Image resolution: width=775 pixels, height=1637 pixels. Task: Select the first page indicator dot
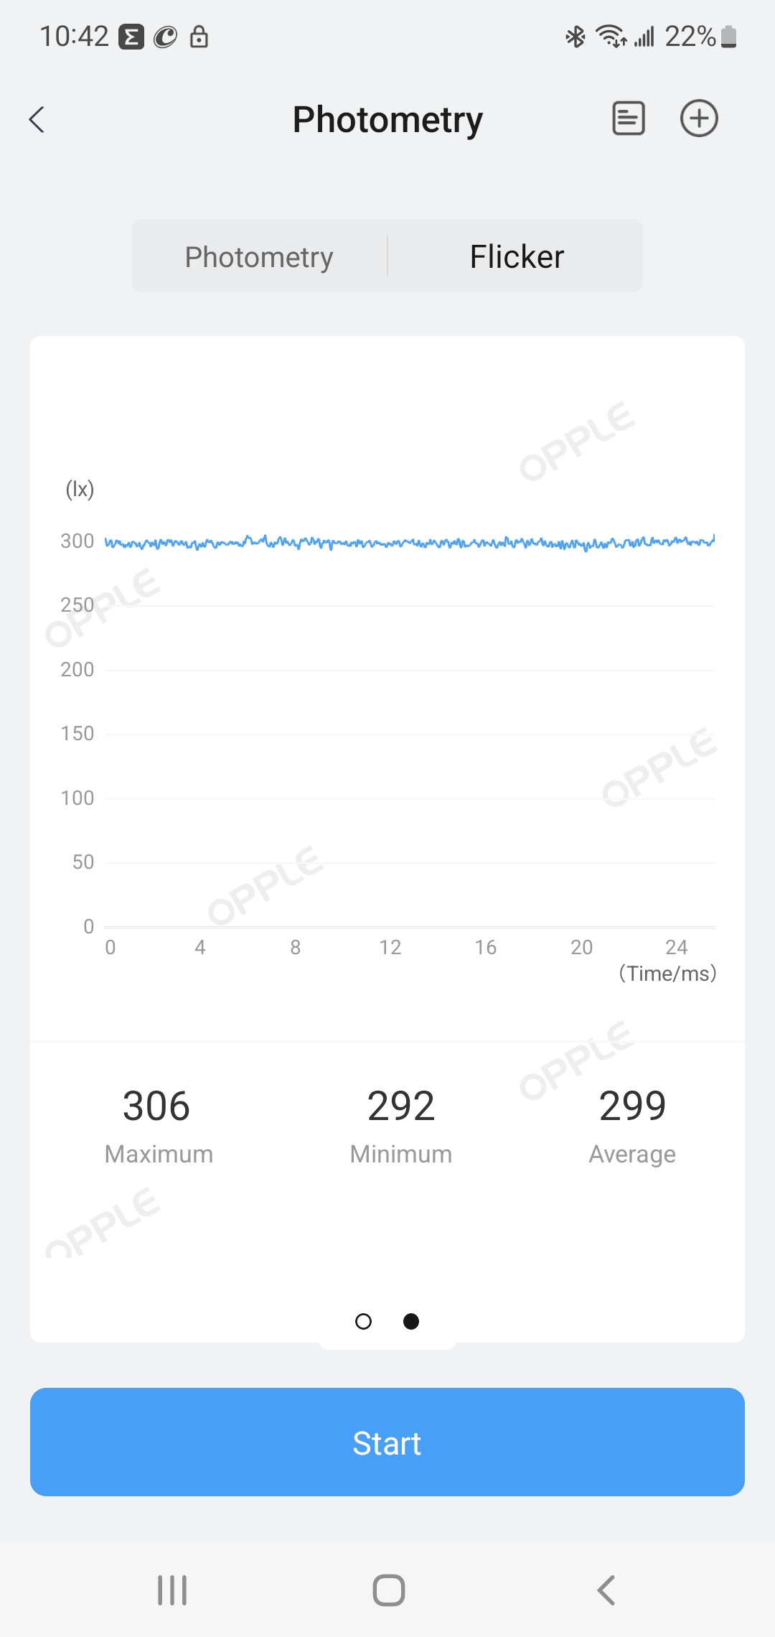pyautogui.click(x=364, y=1321)
